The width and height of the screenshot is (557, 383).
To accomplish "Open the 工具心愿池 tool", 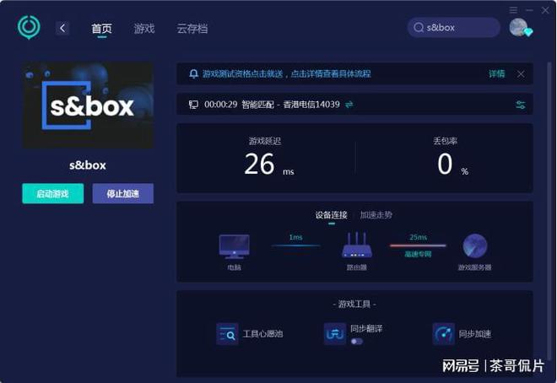I will pos(249,334).
